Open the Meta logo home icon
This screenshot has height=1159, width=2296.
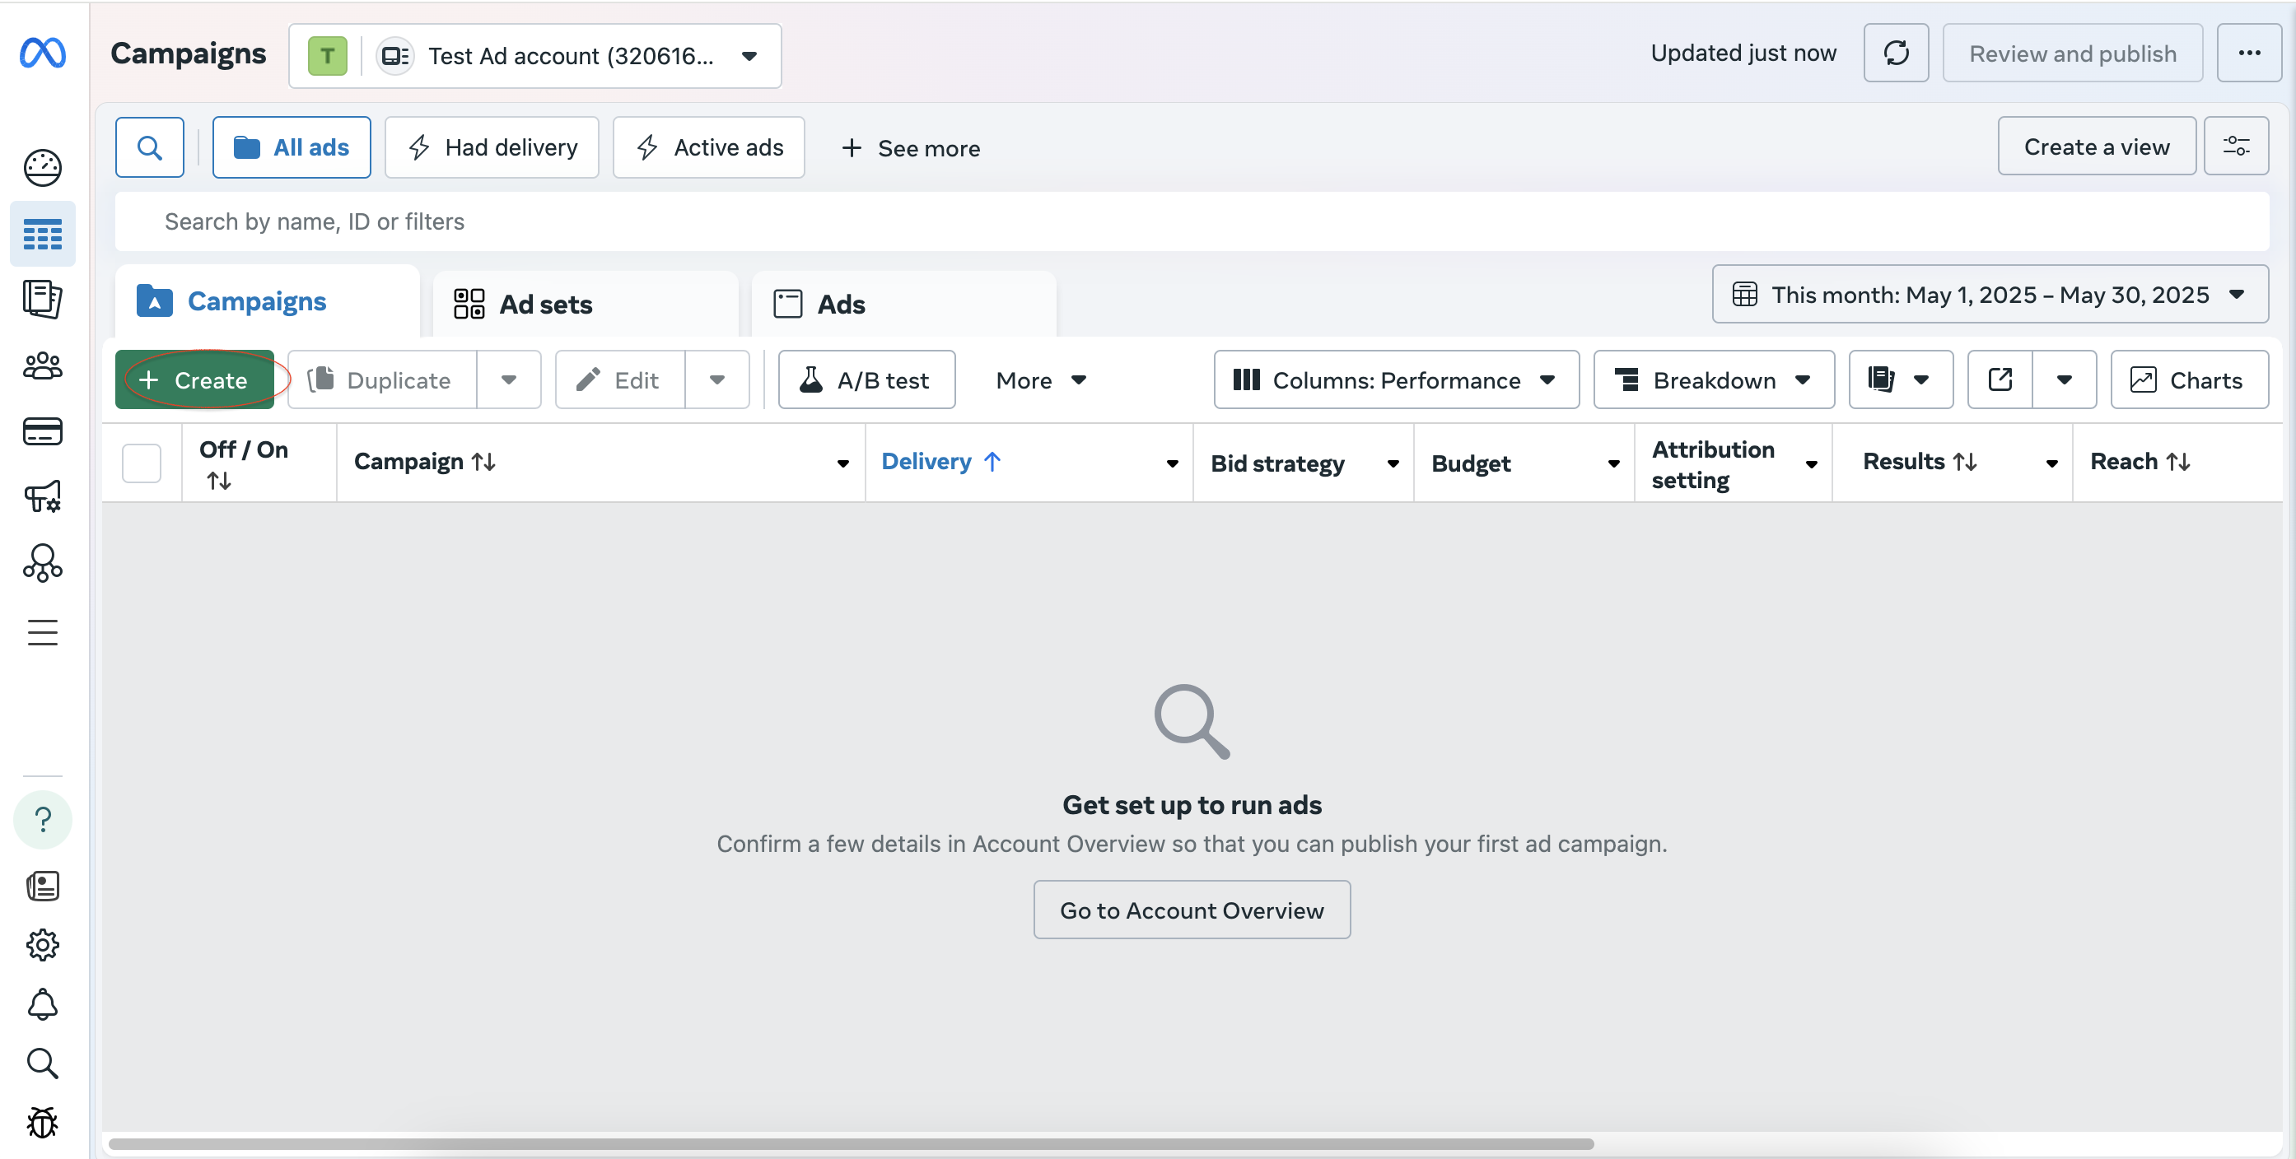click(43, 53)
